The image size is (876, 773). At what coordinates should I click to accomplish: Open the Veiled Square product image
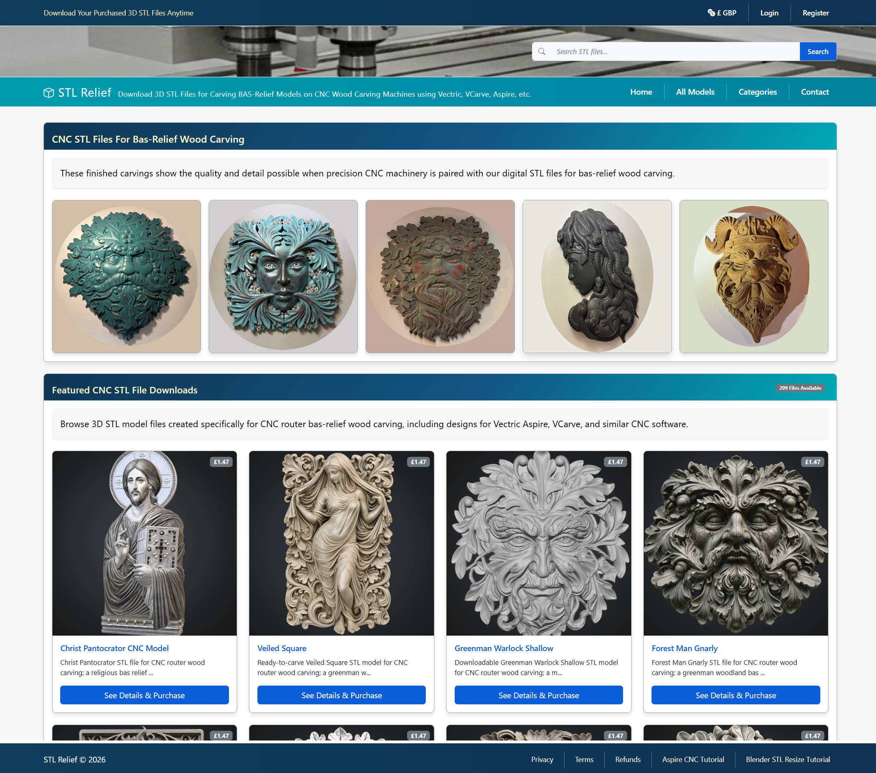(342, 543)
